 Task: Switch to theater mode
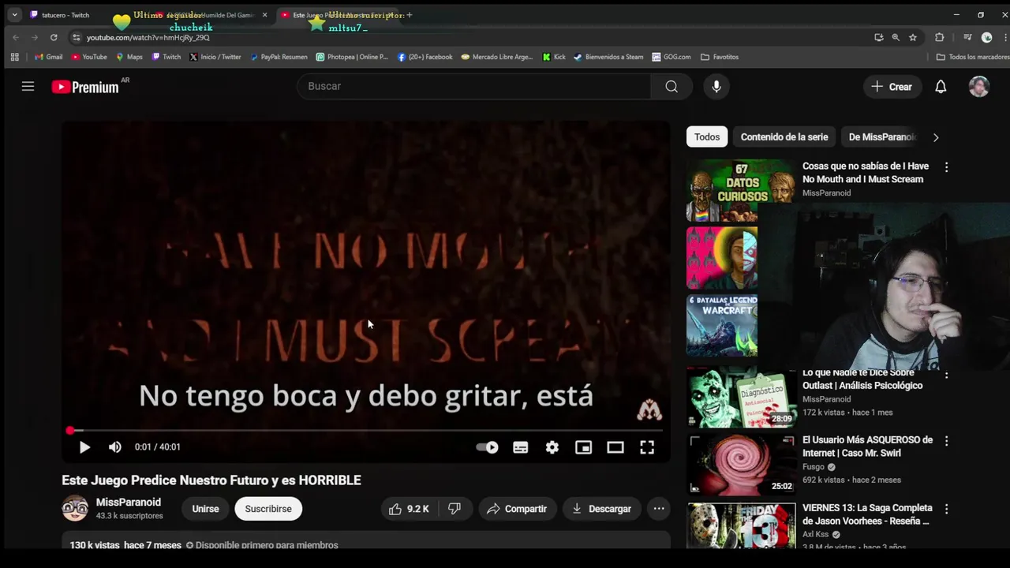click(x=615, y=447)
